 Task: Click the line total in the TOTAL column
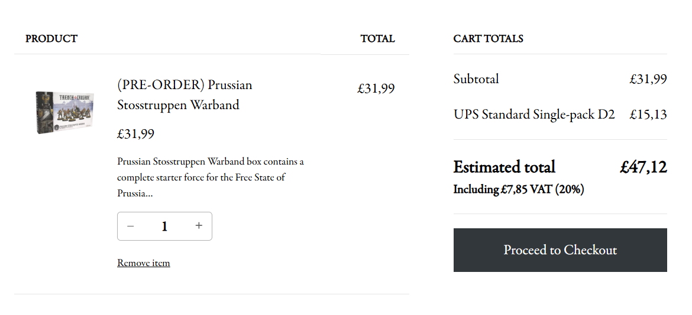point(376,88)
